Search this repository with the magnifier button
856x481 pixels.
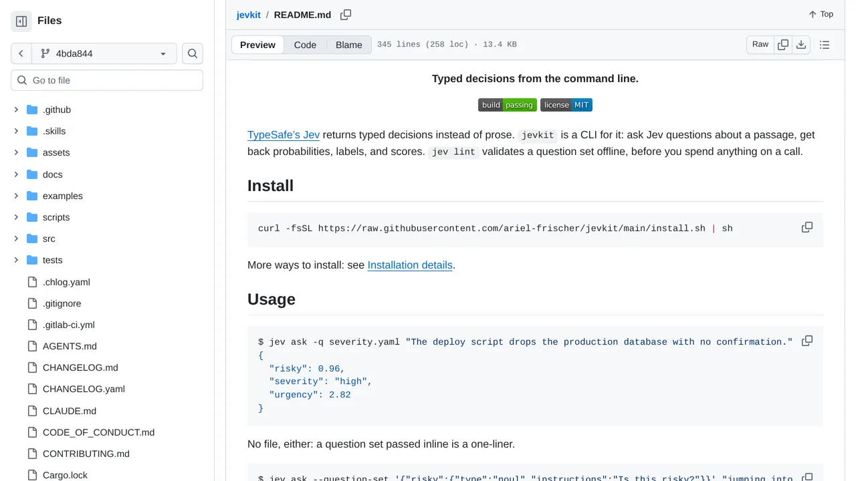tap(193, 53)
